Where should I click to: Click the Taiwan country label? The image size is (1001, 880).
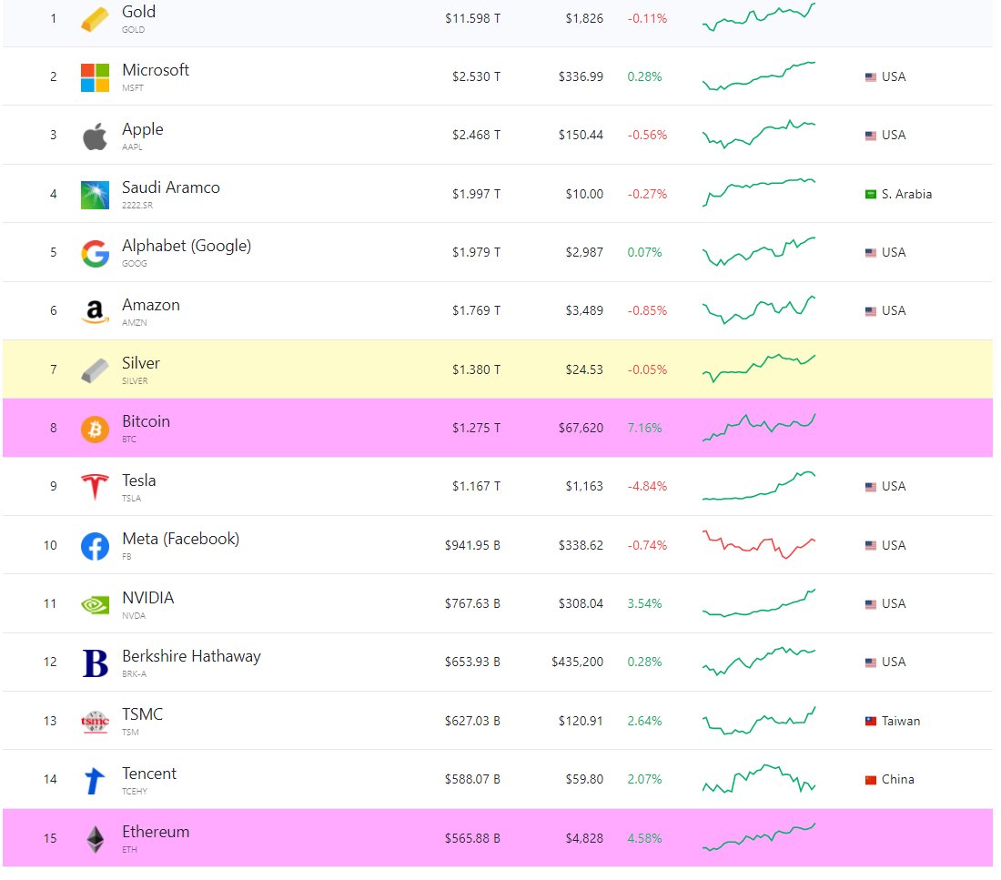pyautogui.click(x=901, y=721)
